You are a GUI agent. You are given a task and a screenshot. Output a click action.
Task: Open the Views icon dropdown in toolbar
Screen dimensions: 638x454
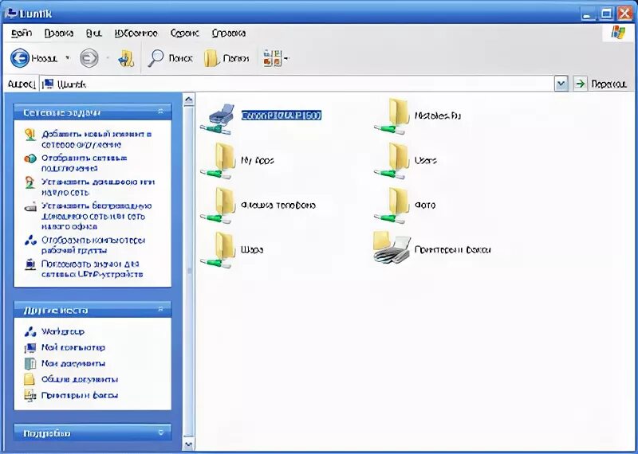276,58
